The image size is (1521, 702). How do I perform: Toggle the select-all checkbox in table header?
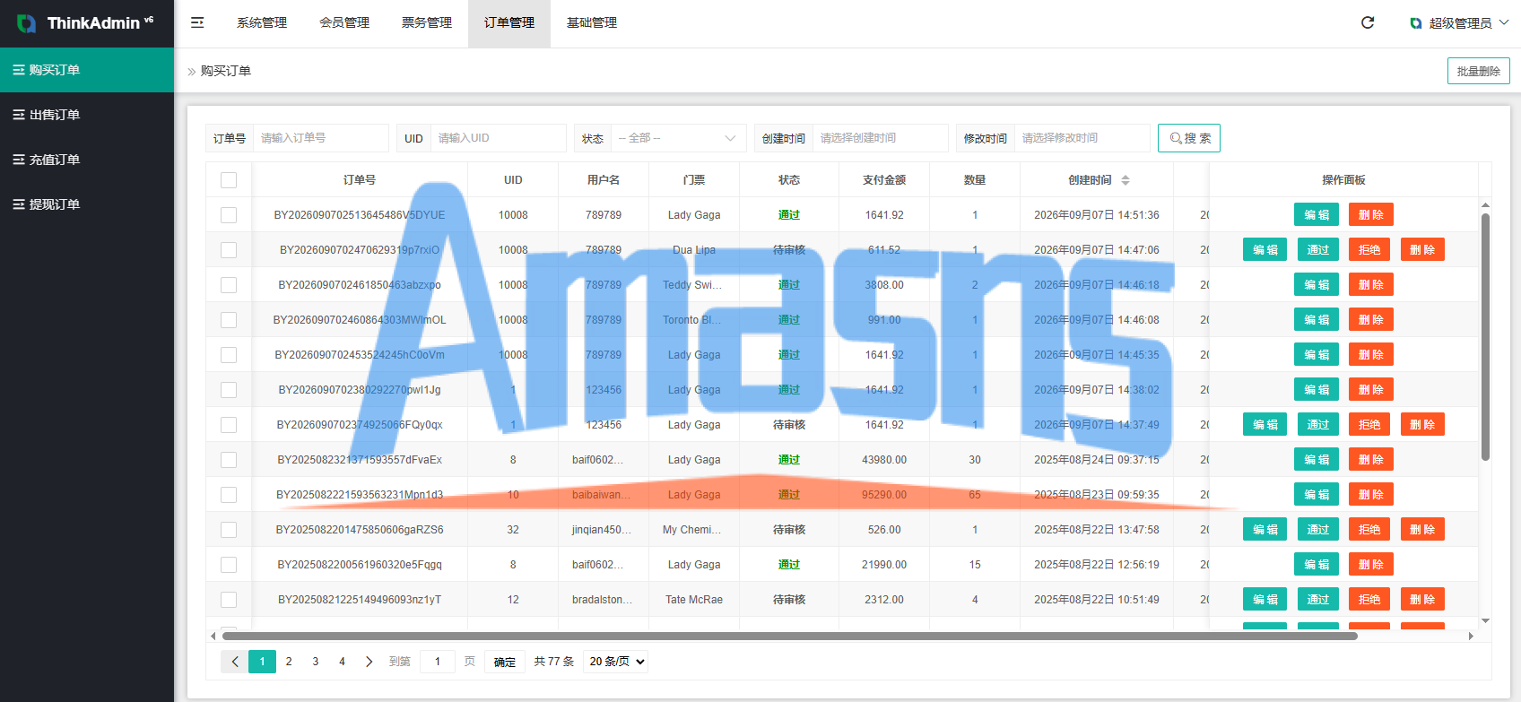click(229, 180)
